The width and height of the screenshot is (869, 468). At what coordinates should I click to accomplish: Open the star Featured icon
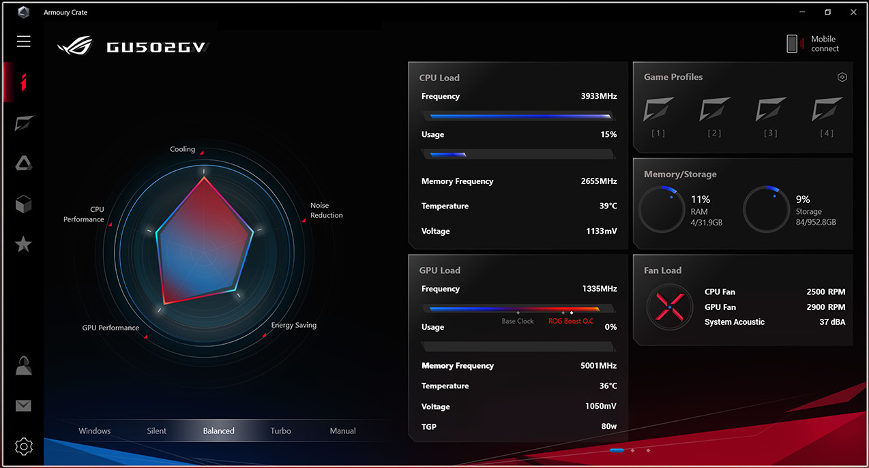[x=24, y=244]
